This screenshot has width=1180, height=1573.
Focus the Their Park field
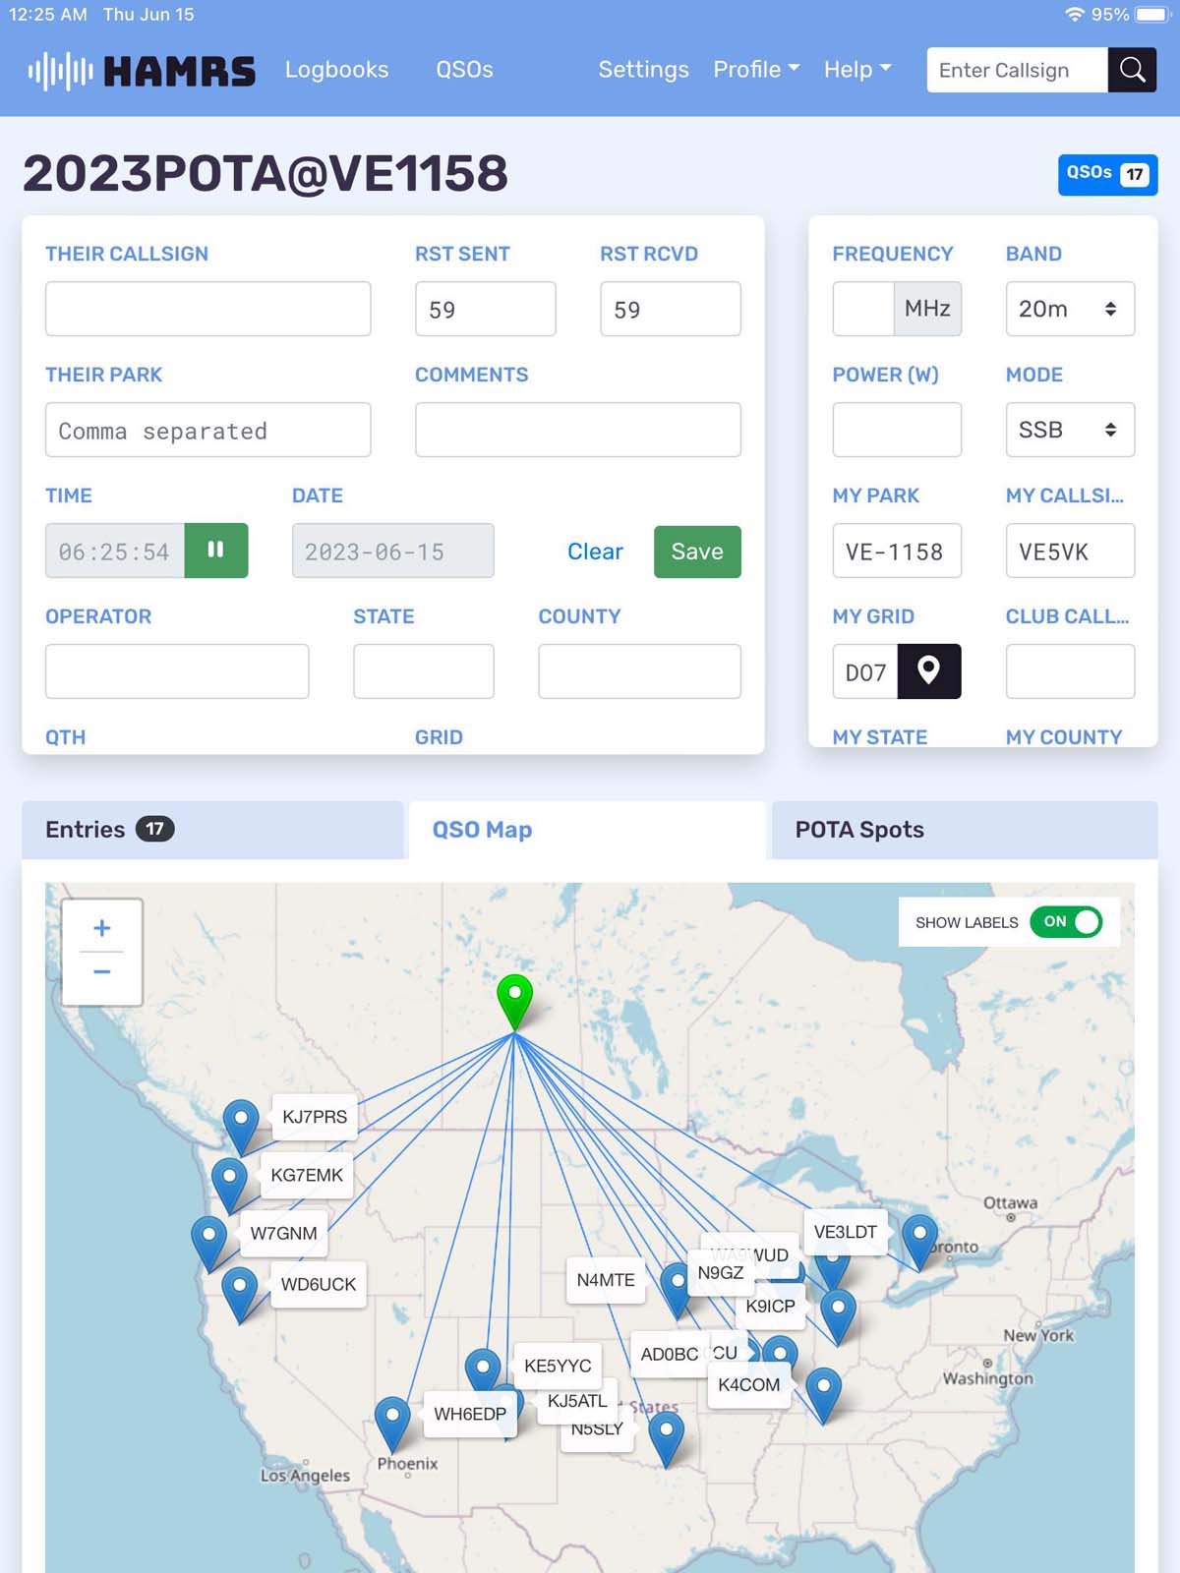point(207,430)
